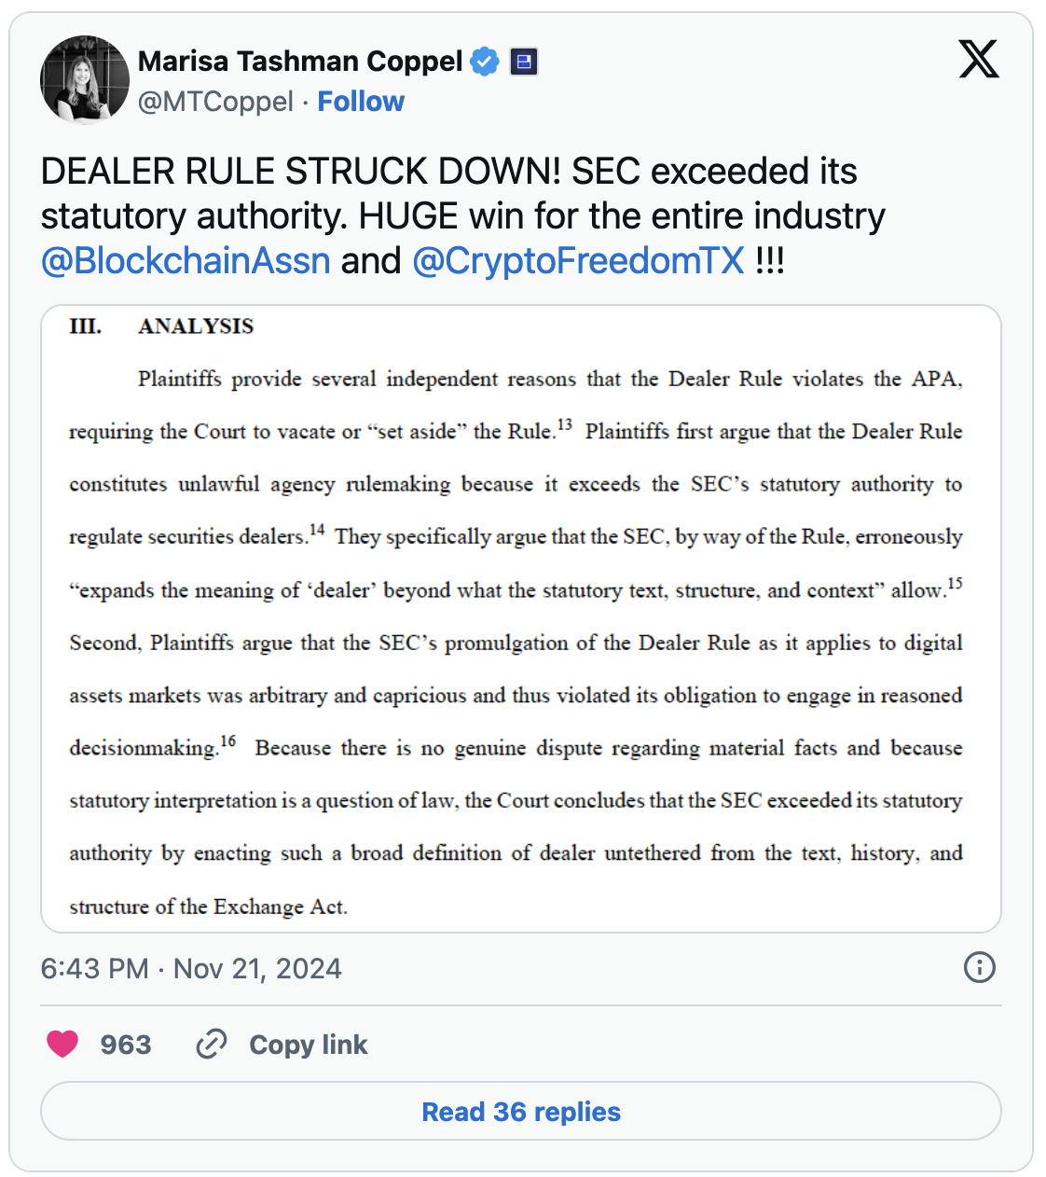The width and height of the screenshot is (1046, 1177).
Task: Click the like count showing 963
Action: pyautogui.click(x=127, y=1045)
